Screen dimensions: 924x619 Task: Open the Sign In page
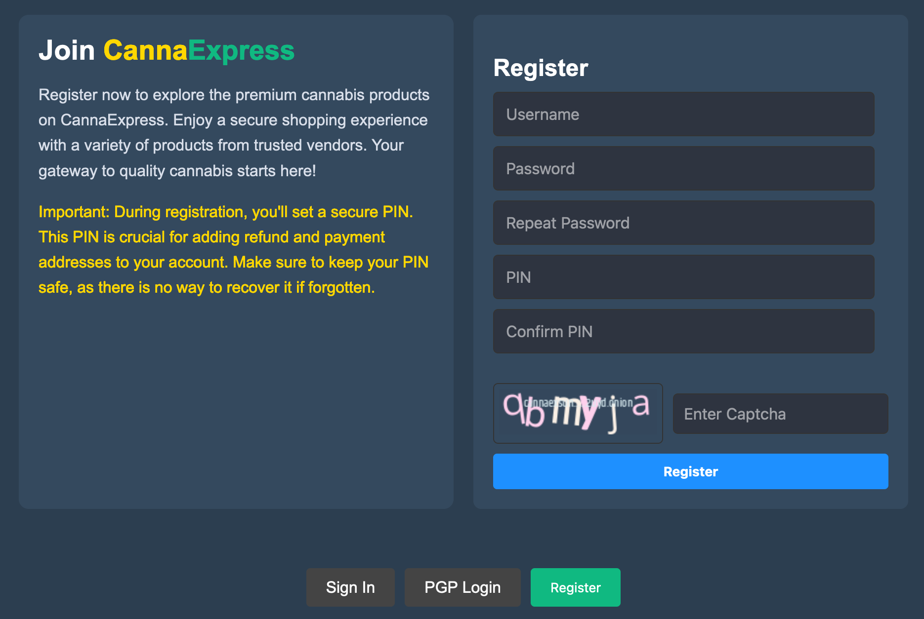[350, 587]
